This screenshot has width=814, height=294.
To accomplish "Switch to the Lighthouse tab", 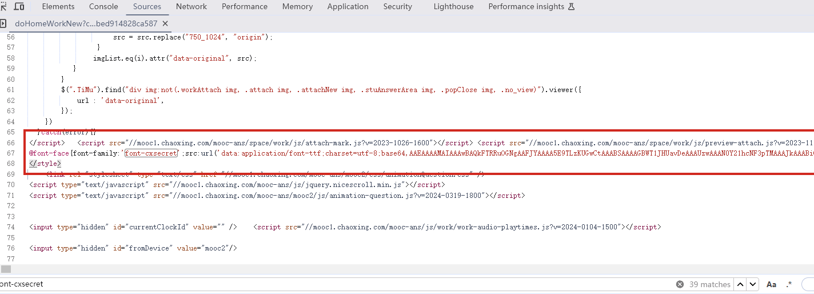I will click(x=453, y=7).
